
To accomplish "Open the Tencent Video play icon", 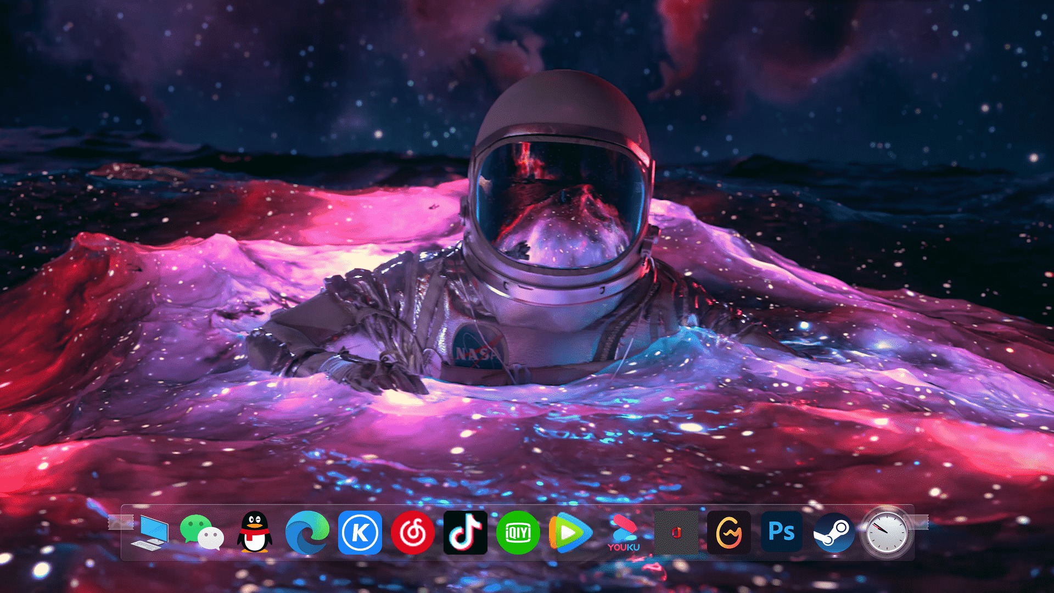I will coord(571,533).
